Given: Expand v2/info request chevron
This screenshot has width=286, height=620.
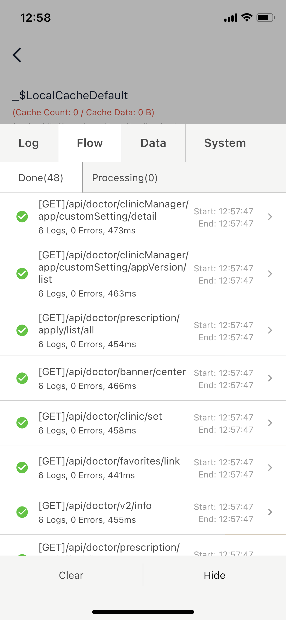Looking at the screenshot, I should 270,512.
